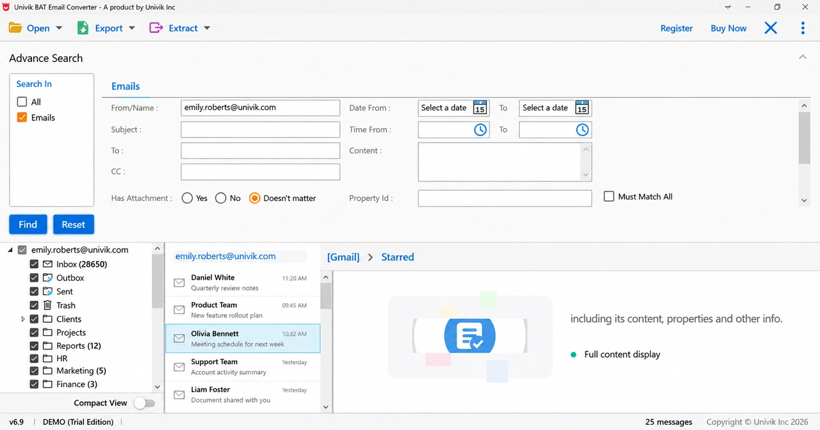
Task: Click the Inbox envelope icon
Action: [x=48, y=264]
